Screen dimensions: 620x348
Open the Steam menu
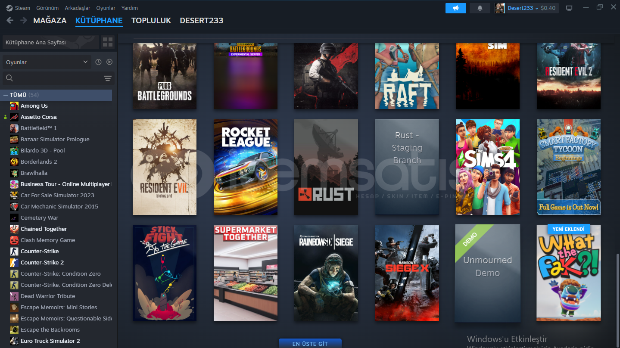click(23, 8)
